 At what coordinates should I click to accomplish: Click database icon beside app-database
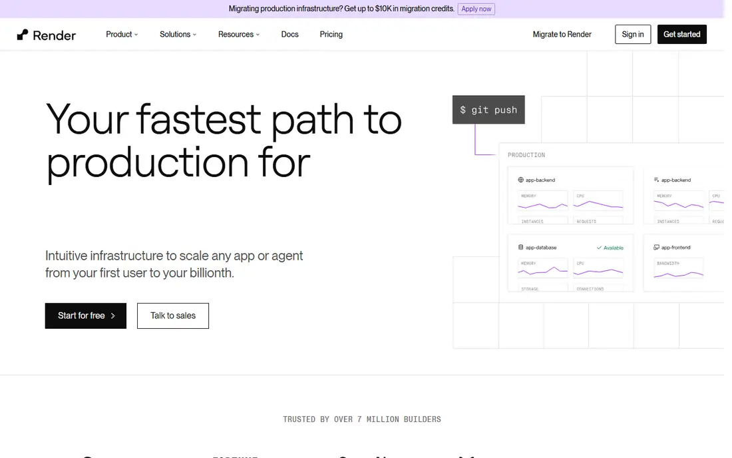coord(520,248)
